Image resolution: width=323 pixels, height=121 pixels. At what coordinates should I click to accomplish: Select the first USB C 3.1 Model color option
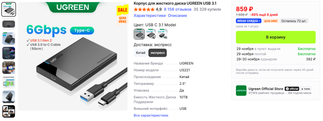139,34
